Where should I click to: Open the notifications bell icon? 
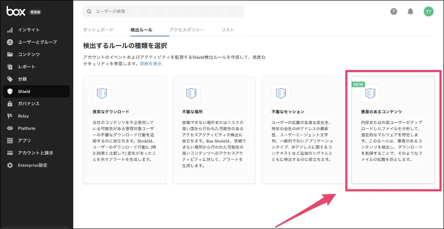coord(410,11)
